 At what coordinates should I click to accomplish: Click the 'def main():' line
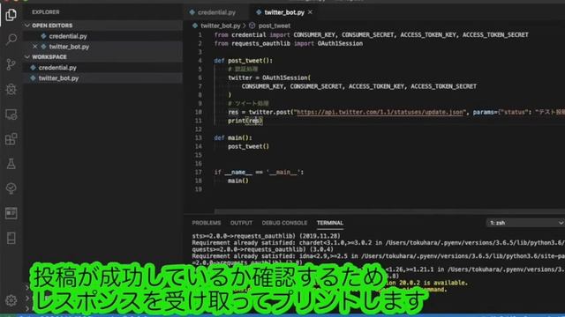[x=233, y=137]
